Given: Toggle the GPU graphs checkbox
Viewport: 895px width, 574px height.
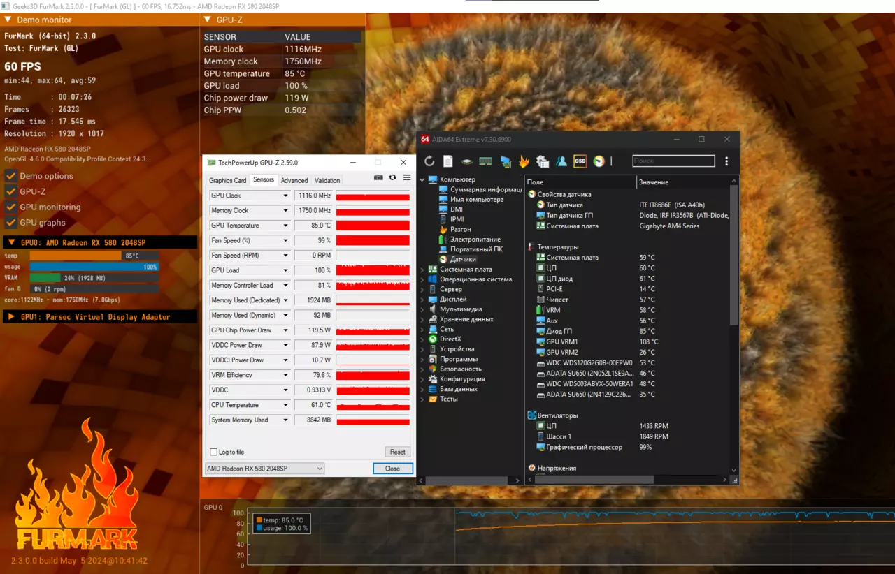Looking at the screenshot, I should point(10,223).
